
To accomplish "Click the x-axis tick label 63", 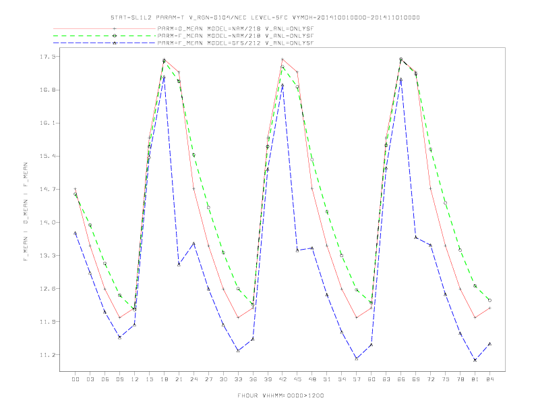I will tap(386, 379).
